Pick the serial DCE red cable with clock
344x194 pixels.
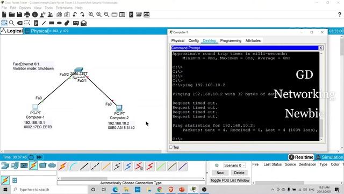click(139, 167)
